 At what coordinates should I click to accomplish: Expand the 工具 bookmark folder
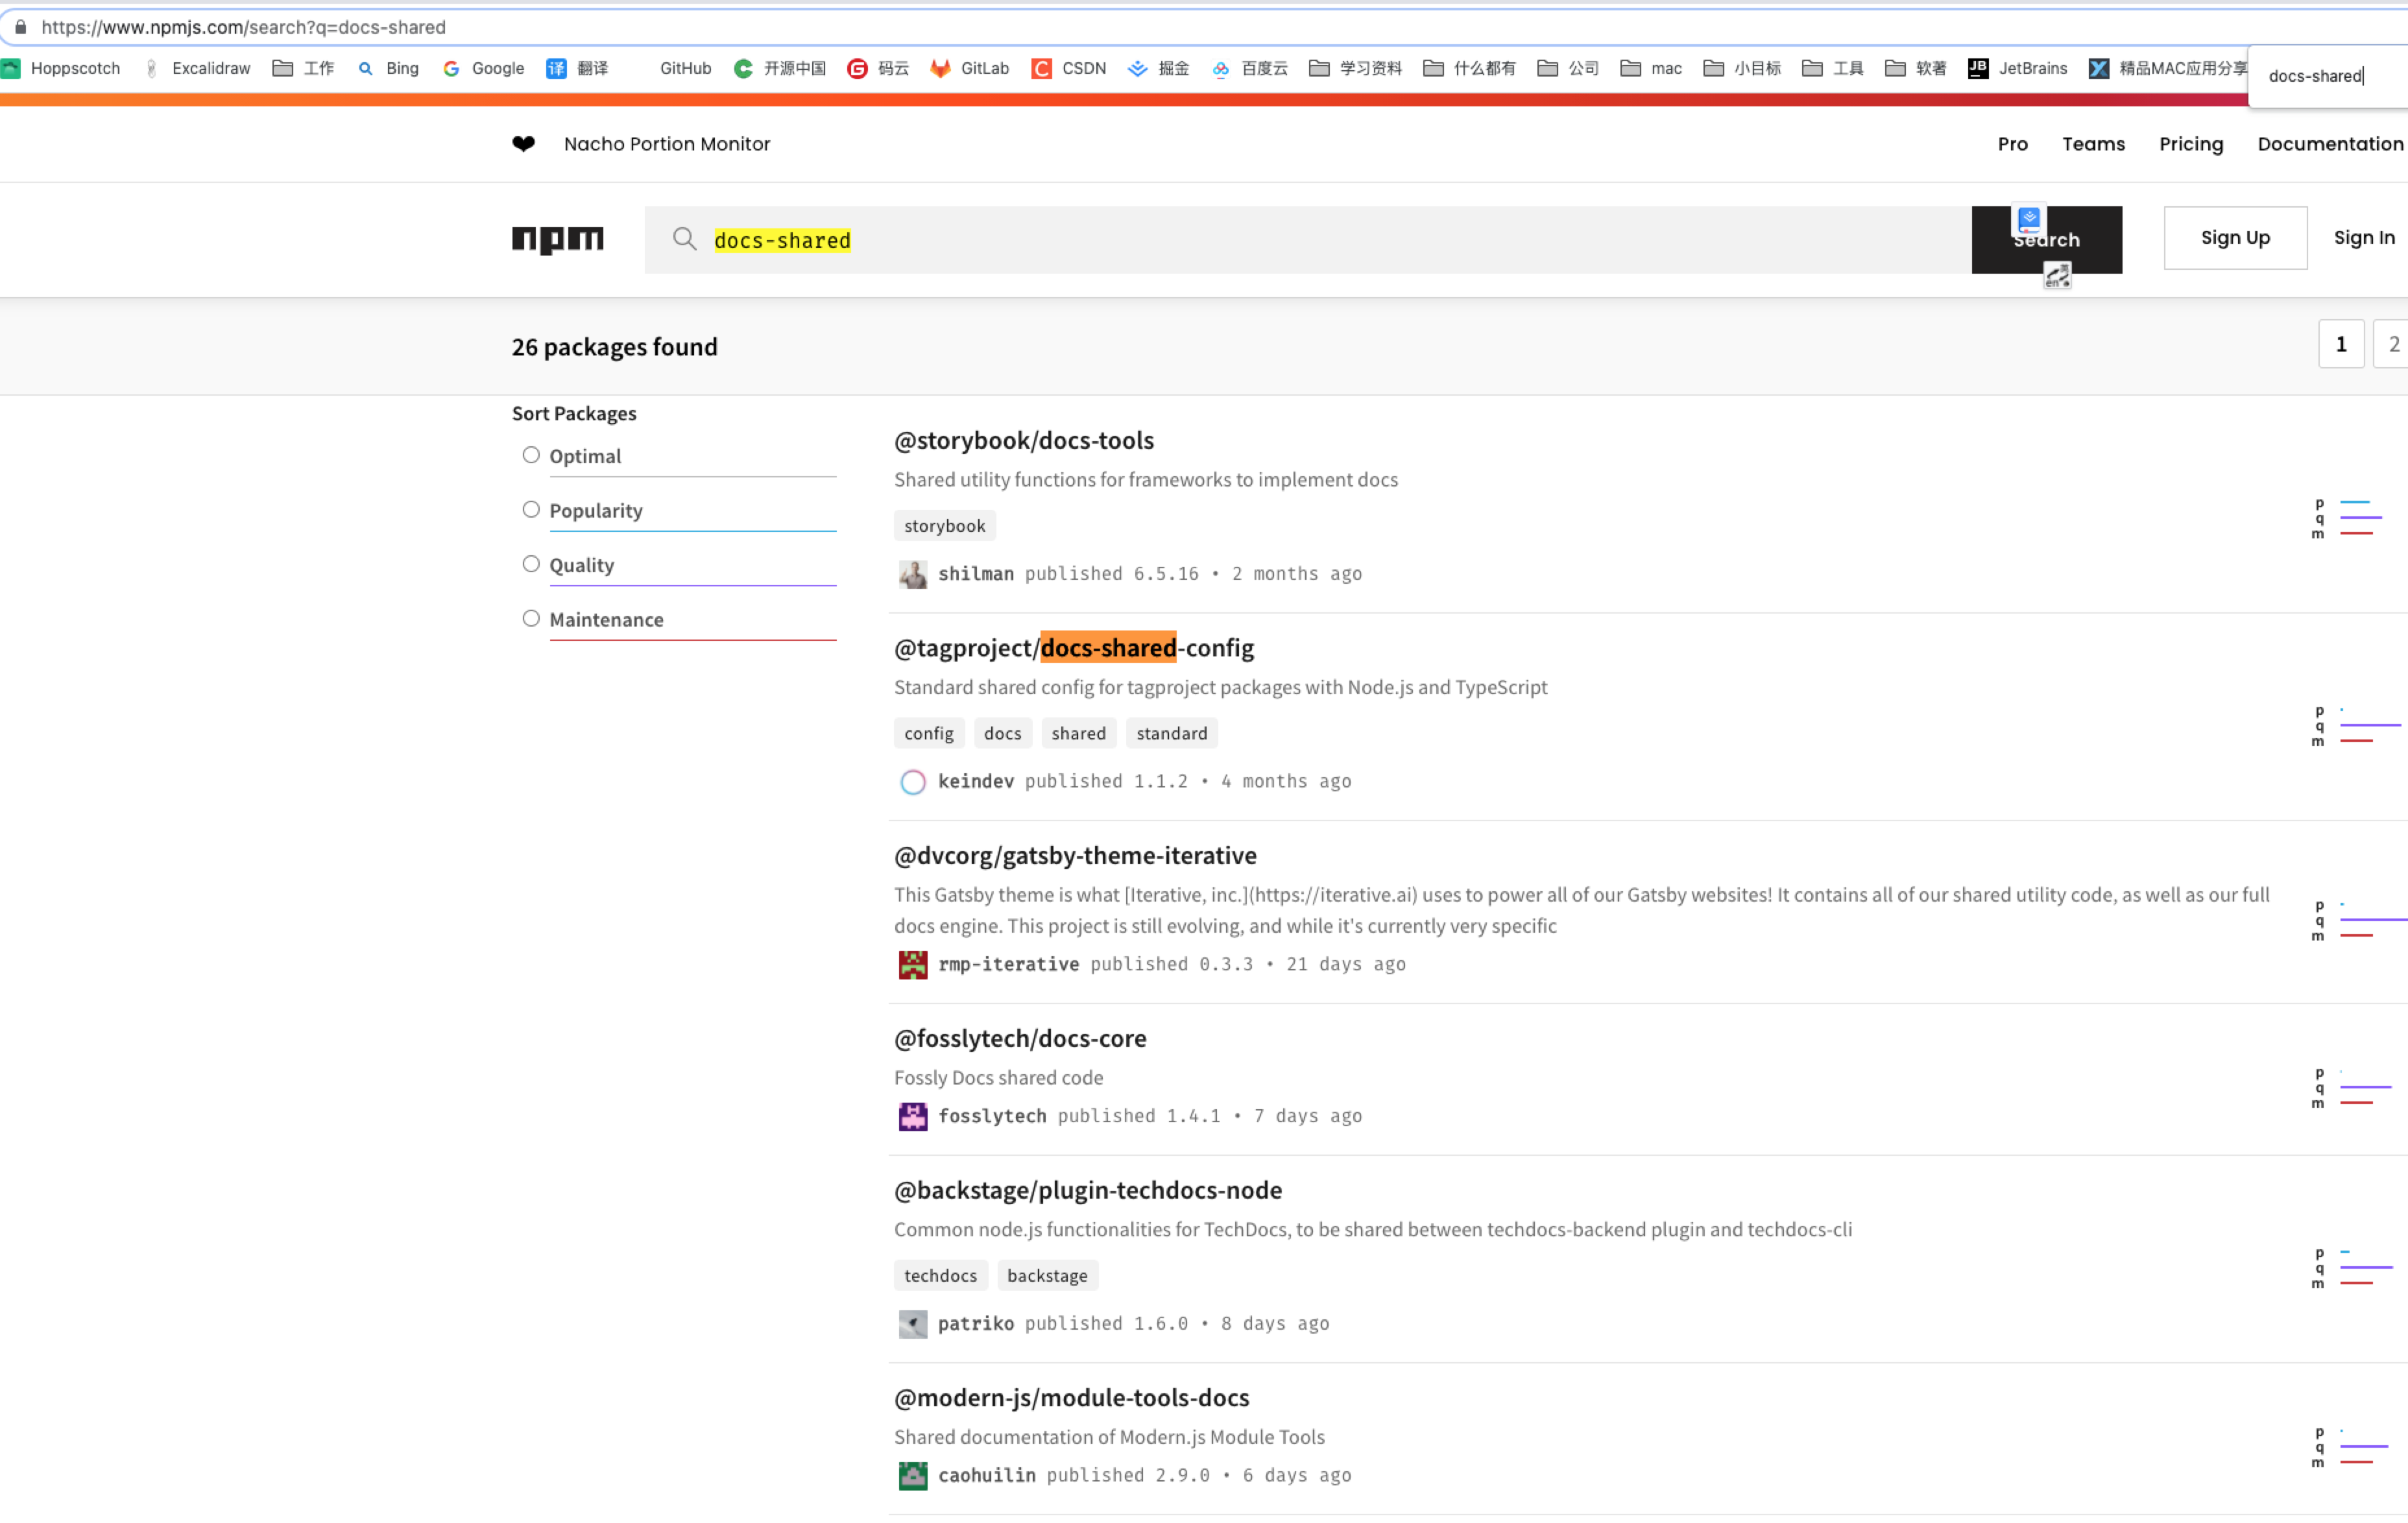pyautogui.click(x=1833, y=68)
